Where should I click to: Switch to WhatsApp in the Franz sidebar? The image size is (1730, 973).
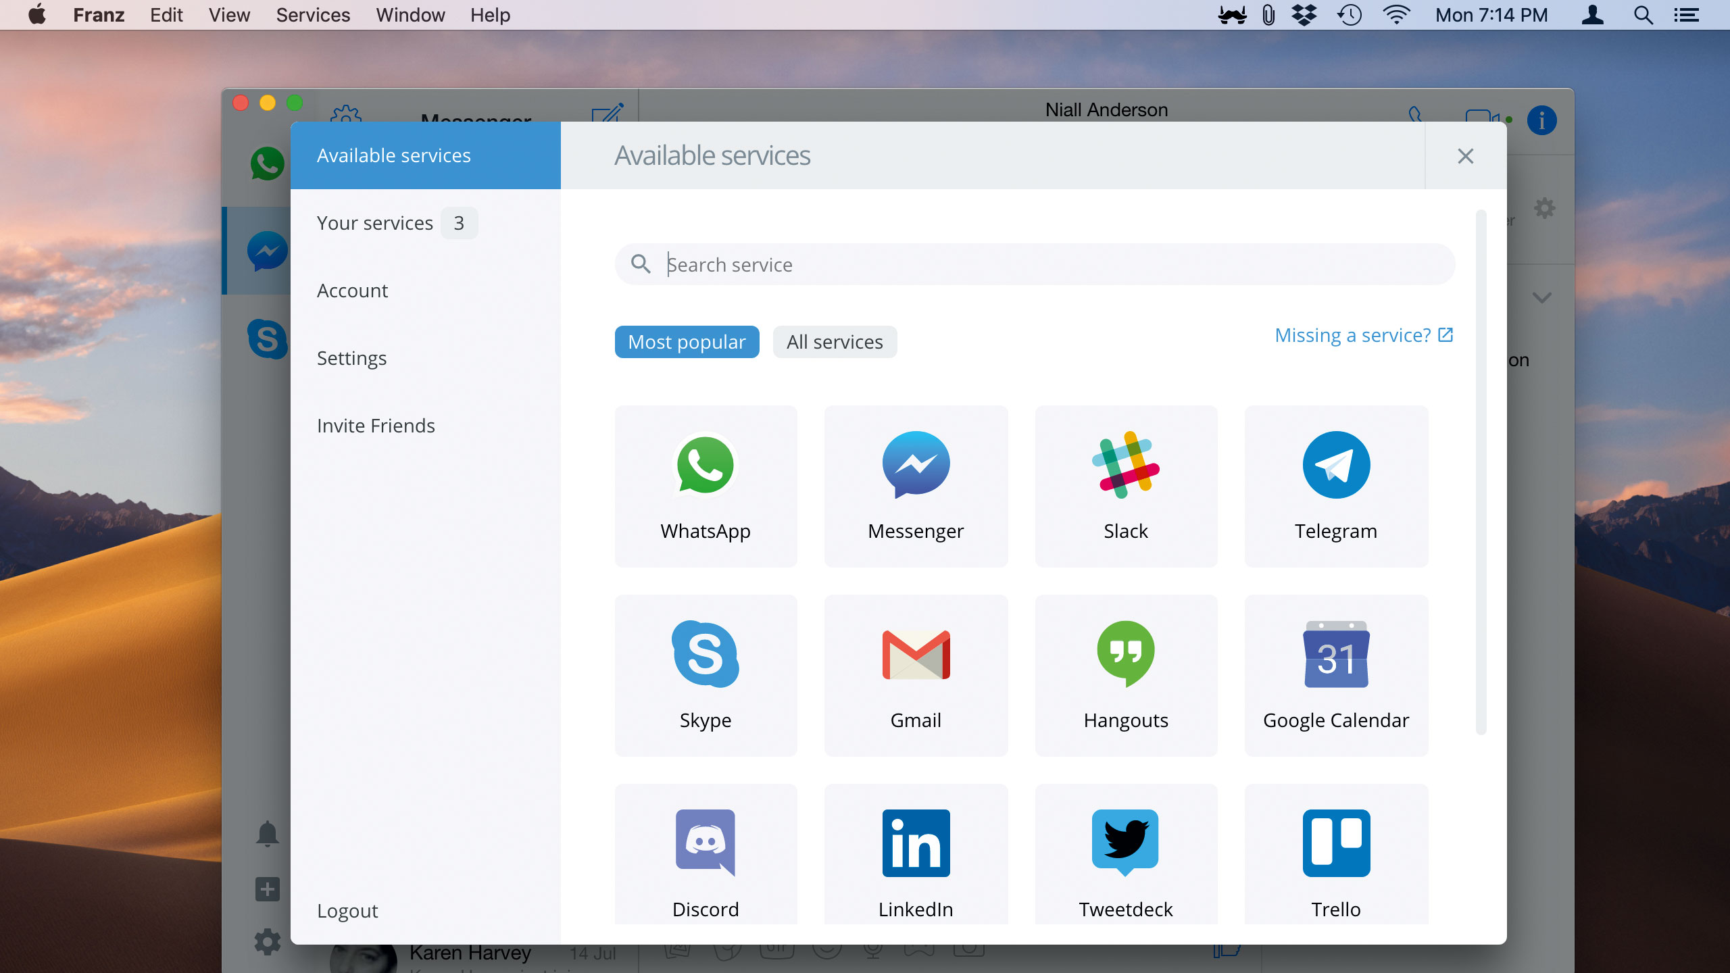(267, 164)
